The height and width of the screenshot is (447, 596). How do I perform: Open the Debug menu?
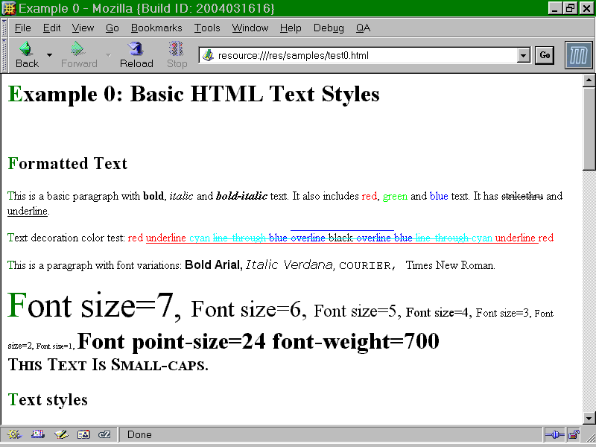coord(329,28)
